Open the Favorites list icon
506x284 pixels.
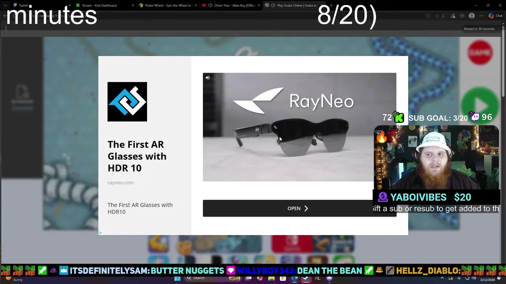(462, 16)
